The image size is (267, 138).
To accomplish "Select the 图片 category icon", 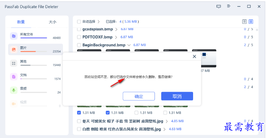I will [x=14, y=50].
